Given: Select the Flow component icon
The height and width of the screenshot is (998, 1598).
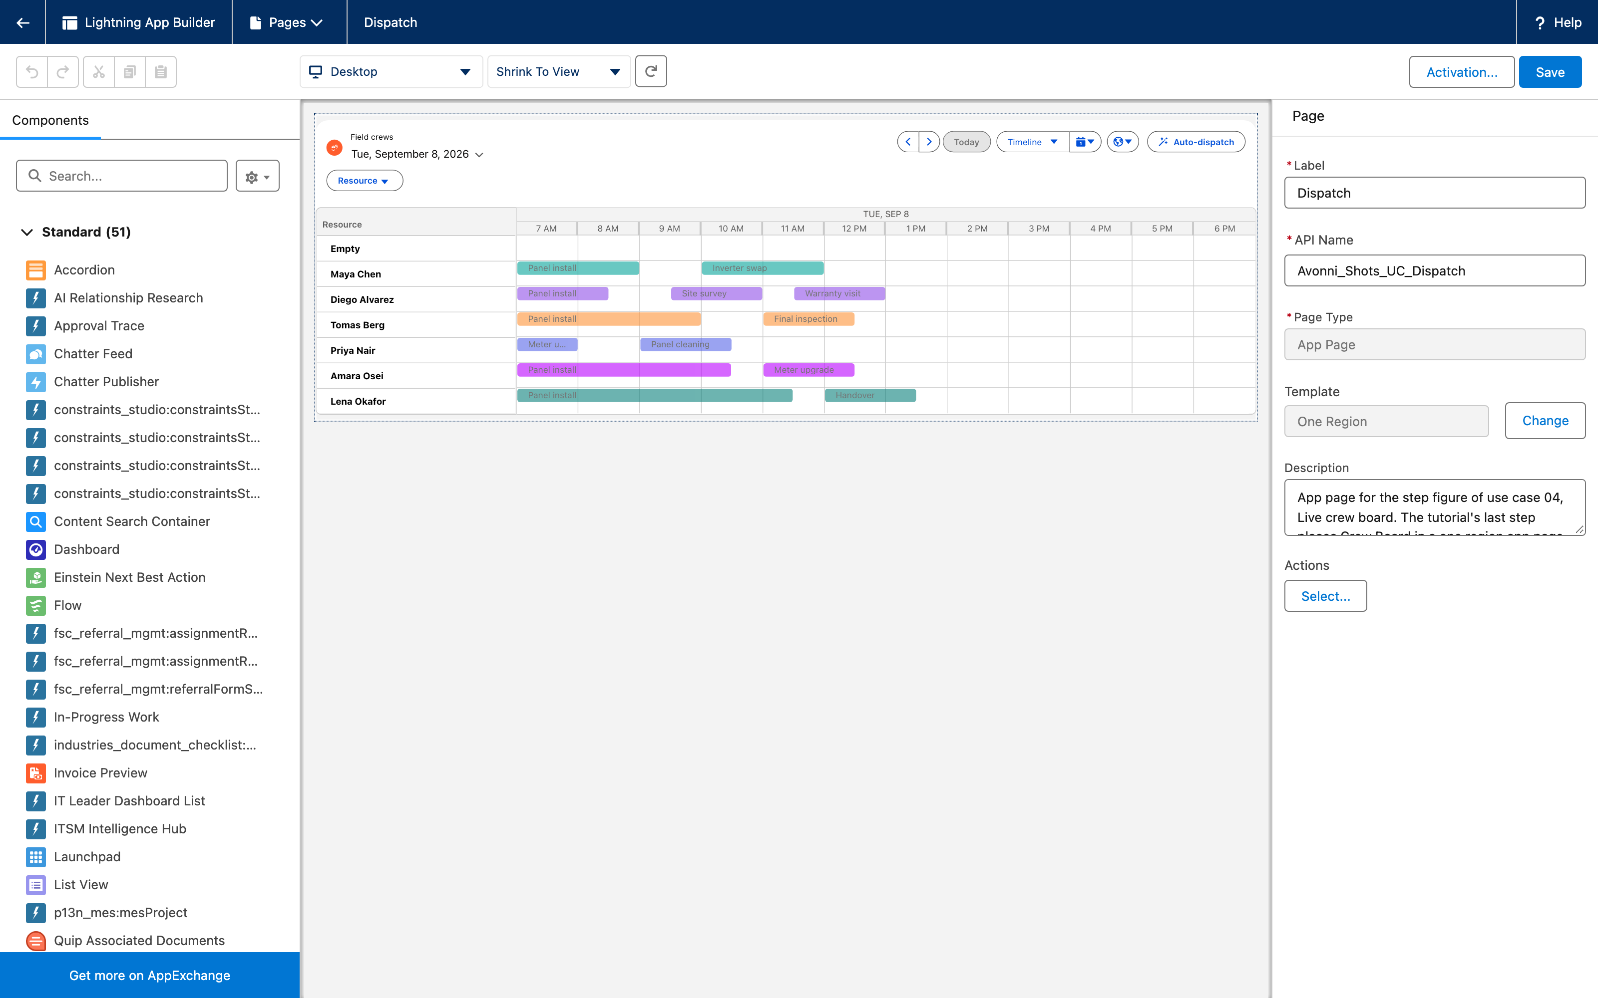Looking at the screenshot, I should (x=35, y=605).
